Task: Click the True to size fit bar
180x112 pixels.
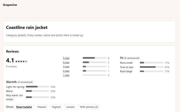Action: pyautogui.click(x=151, y=67)
